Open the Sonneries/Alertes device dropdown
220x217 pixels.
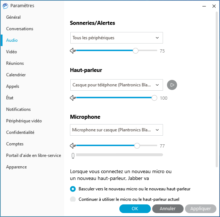click(116, 38)
